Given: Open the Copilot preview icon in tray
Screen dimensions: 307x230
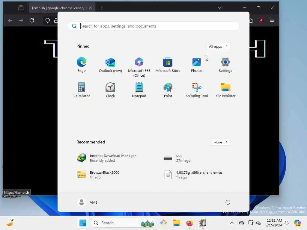Looking at the screenshot, I should 297,223.
